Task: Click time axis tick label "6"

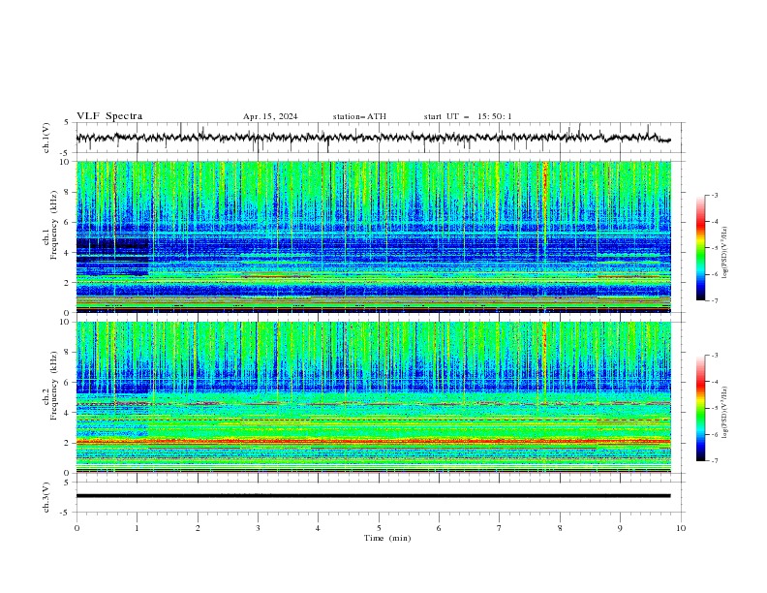Action: (x=439, y=528)
